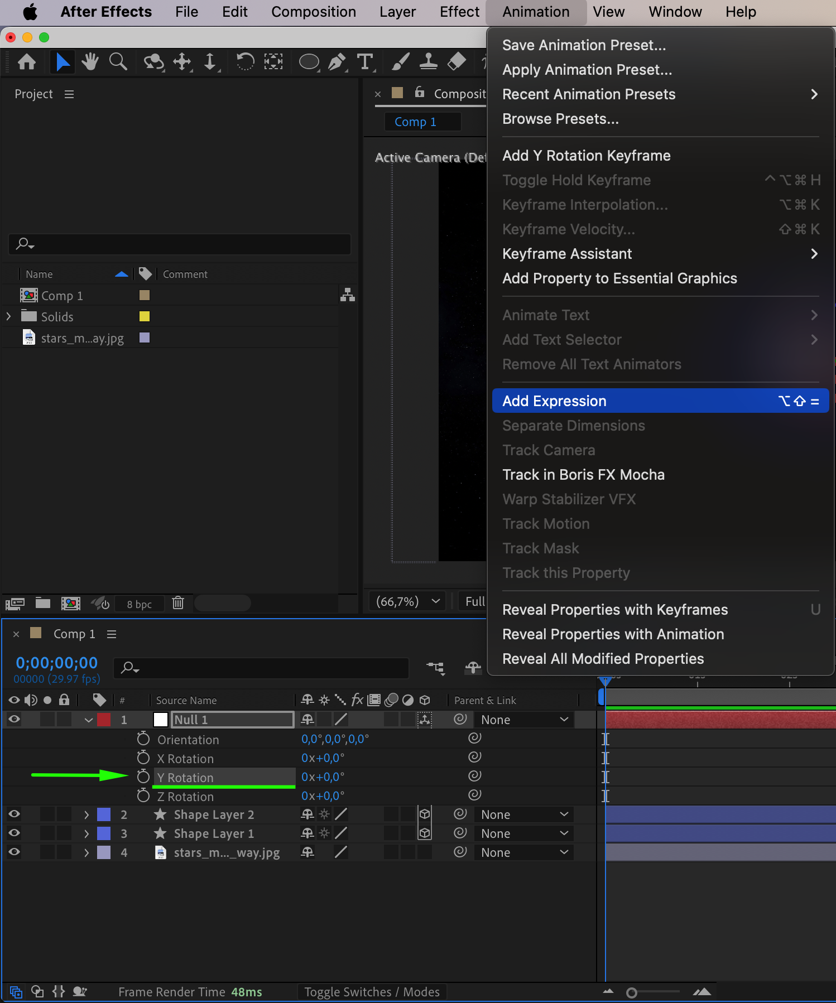836x1003 pixels.
Task: Click the Home icon in toolbar
Action: [27, 61]
